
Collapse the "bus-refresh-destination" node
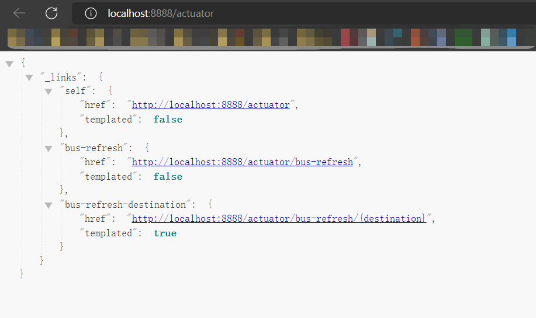(49, 205)
